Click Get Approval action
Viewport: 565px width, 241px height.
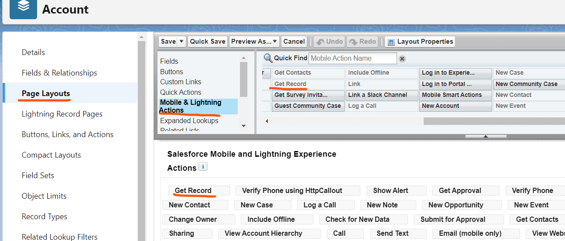(466, 190)
